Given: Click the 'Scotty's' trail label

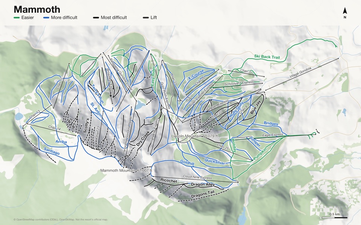Looking at the screenshot, I should click(86, 126).
